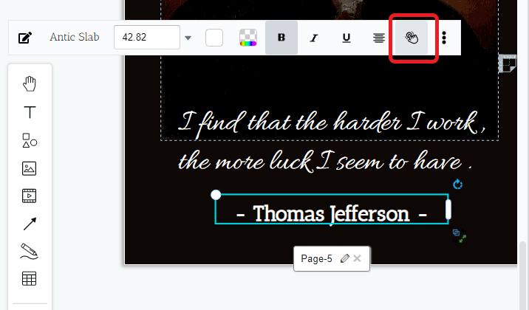Click the interaction hand-tap button
The image size is (529, 310).
pos(412,38)
